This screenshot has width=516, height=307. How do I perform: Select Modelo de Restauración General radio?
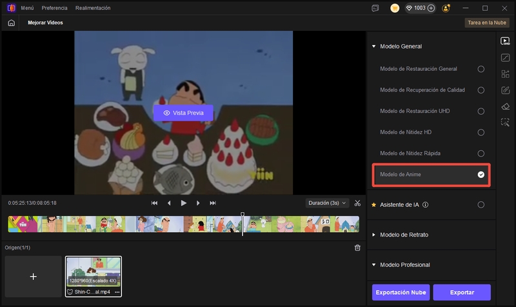pyautogui.click(x=481, y=69)
